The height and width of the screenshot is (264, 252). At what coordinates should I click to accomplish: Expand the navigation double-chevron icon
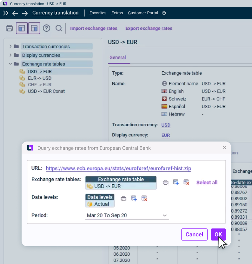click(6, 13)
